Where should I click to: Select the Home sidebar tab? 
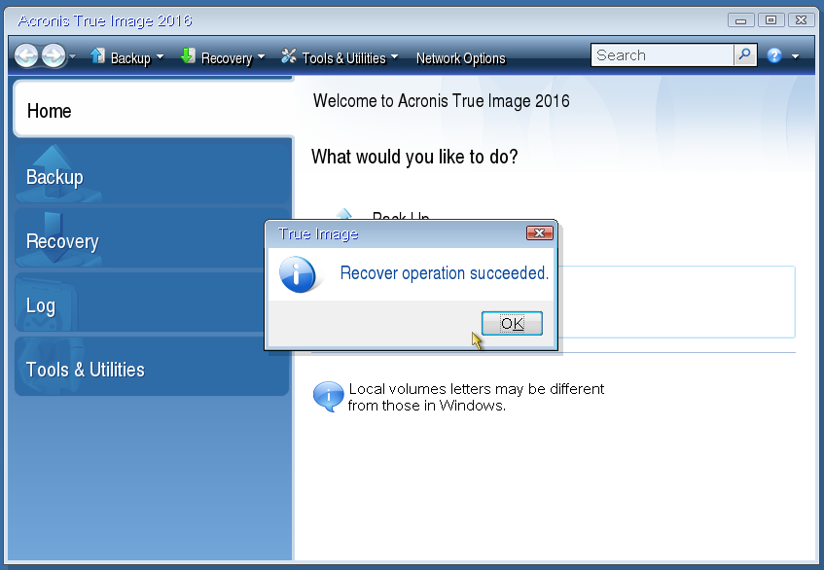pos(153,109)
